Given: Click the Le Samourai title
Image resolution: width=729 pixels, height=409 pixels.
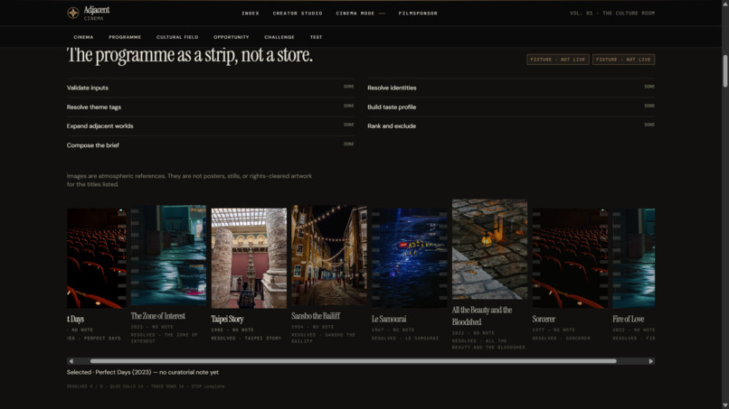Looking at the screenshot, I should [x=389, y=320].
